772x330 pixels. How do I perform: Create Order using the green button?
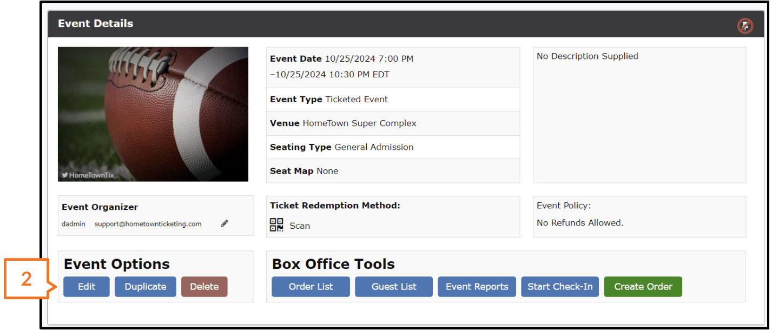pos(643,287)
